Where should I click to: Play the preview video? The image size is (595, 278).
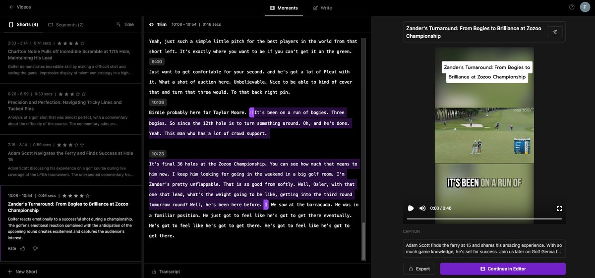(411, 208)
